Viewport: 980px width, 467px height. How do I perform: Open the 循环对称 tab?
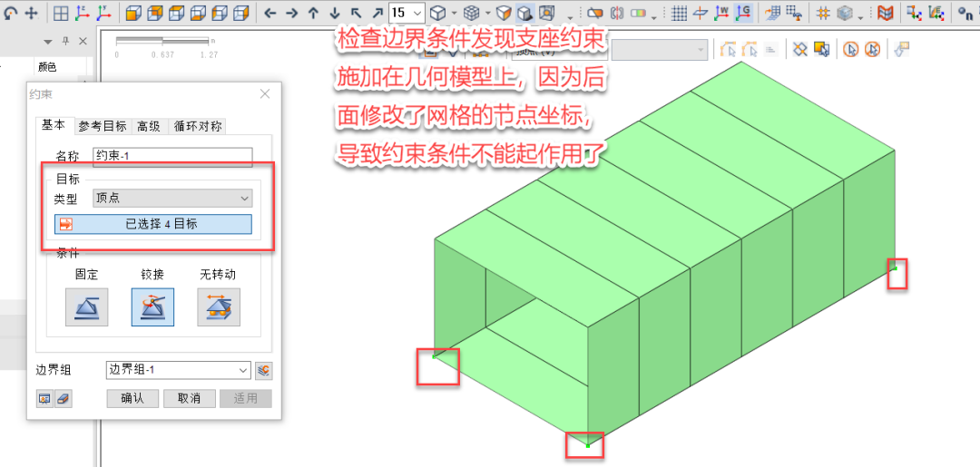click(197, 126)
